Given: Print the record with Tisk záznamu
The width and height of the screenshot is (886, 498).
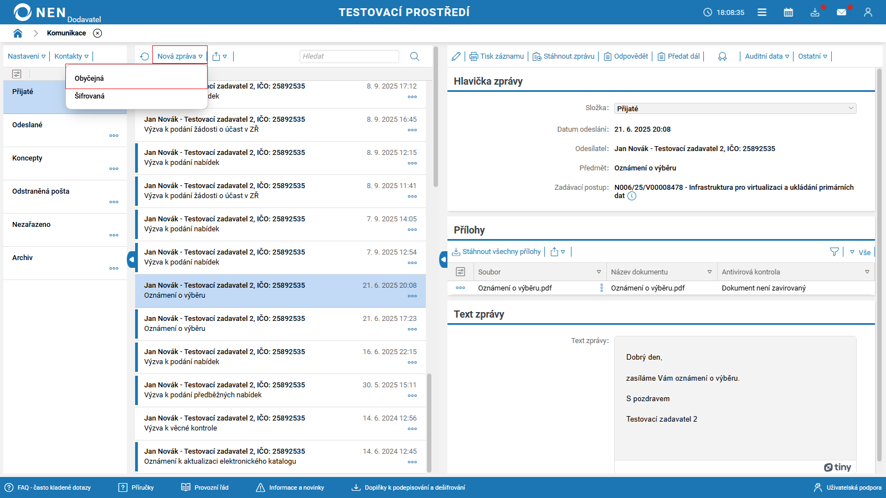Looking at the screenshot, I should [x=496, y=56].
